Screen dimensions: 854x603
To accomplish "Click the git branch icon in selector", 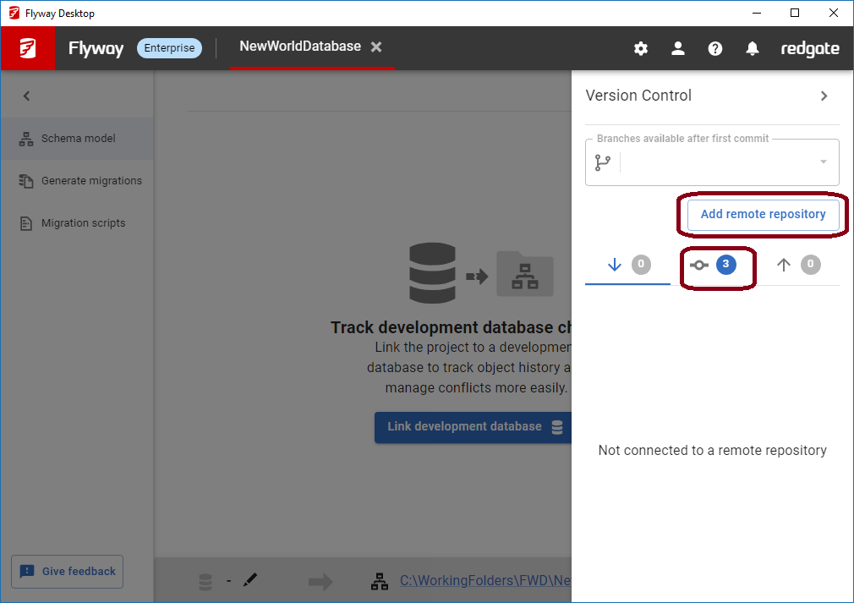I will pos(603,162).
